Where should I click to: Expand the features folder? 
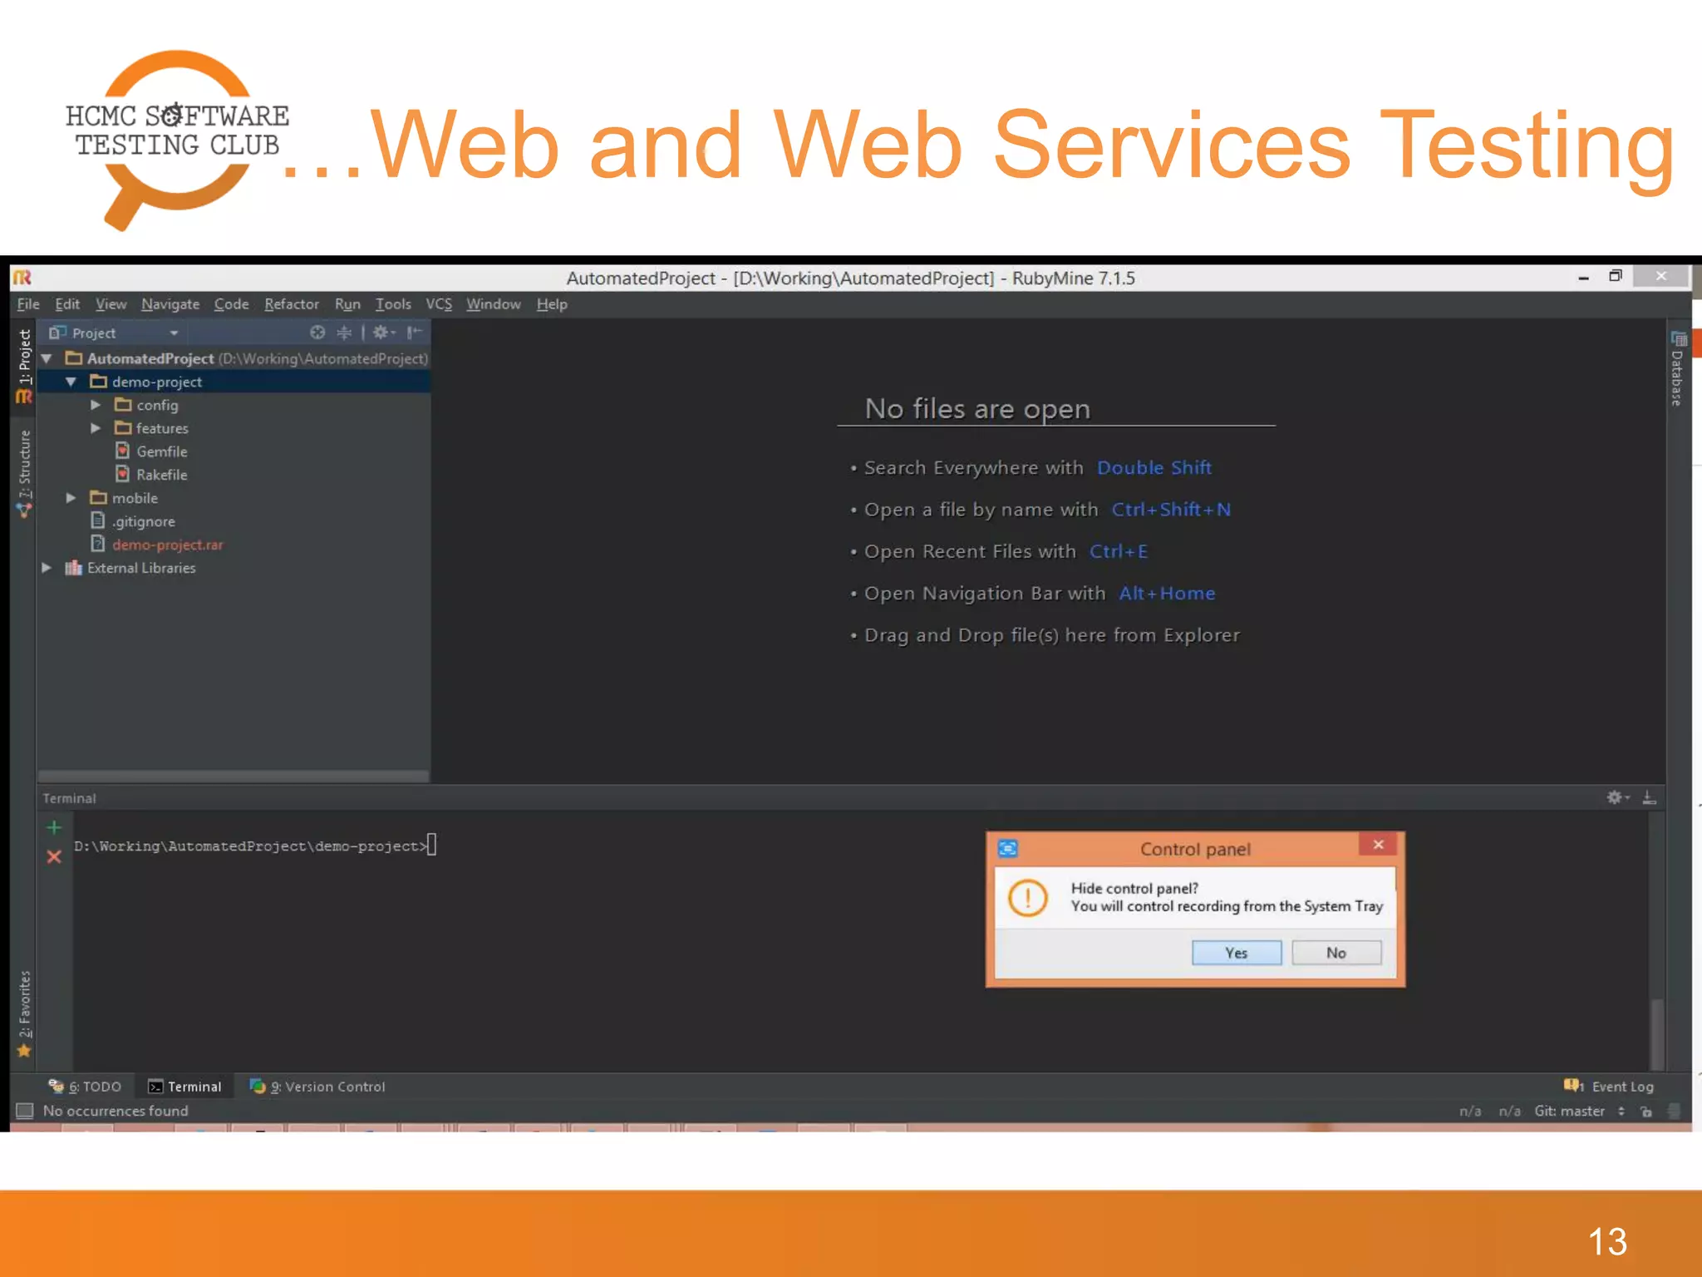click(96, 428)
